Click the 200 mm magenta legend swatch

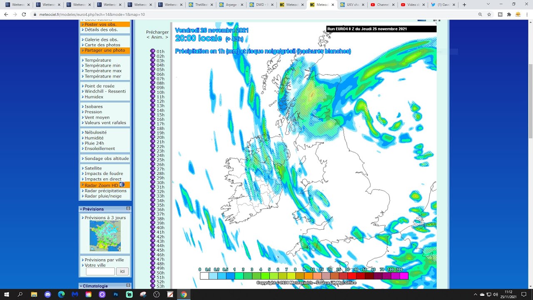(403, 276)
